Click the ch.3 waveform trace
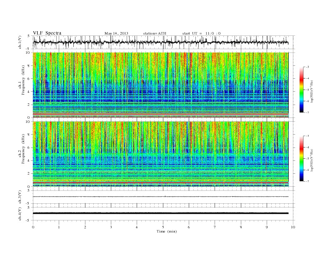Viewport: 330px width, 255px height. (160, 197)
